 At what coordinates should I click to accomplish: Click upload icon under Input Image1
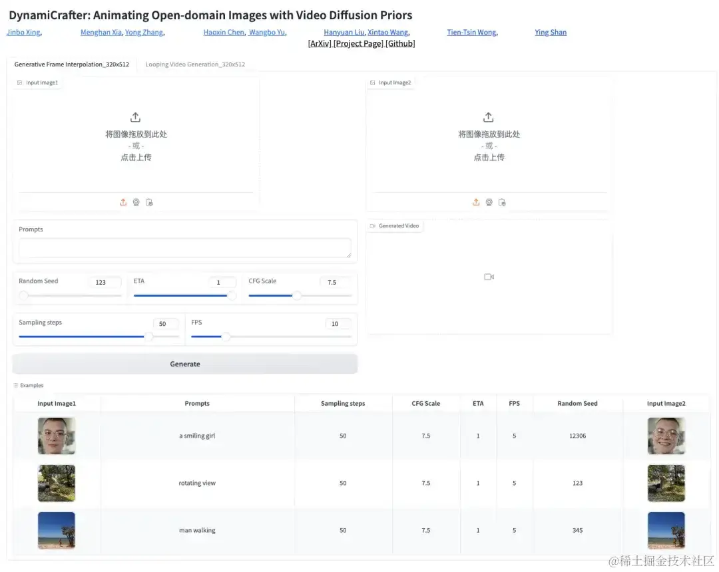coord(123,202)
